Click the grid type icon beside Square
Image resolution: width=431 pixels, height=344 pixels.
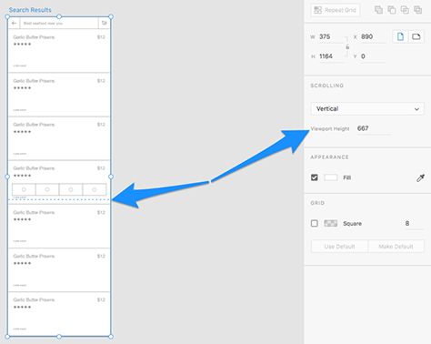point(331,224)
